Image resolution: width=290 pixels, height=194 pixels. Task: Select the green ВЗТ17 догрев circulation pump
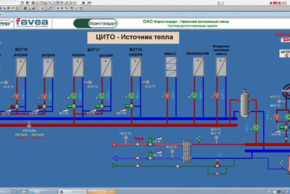pyautogui.click(x=102, y=96)
